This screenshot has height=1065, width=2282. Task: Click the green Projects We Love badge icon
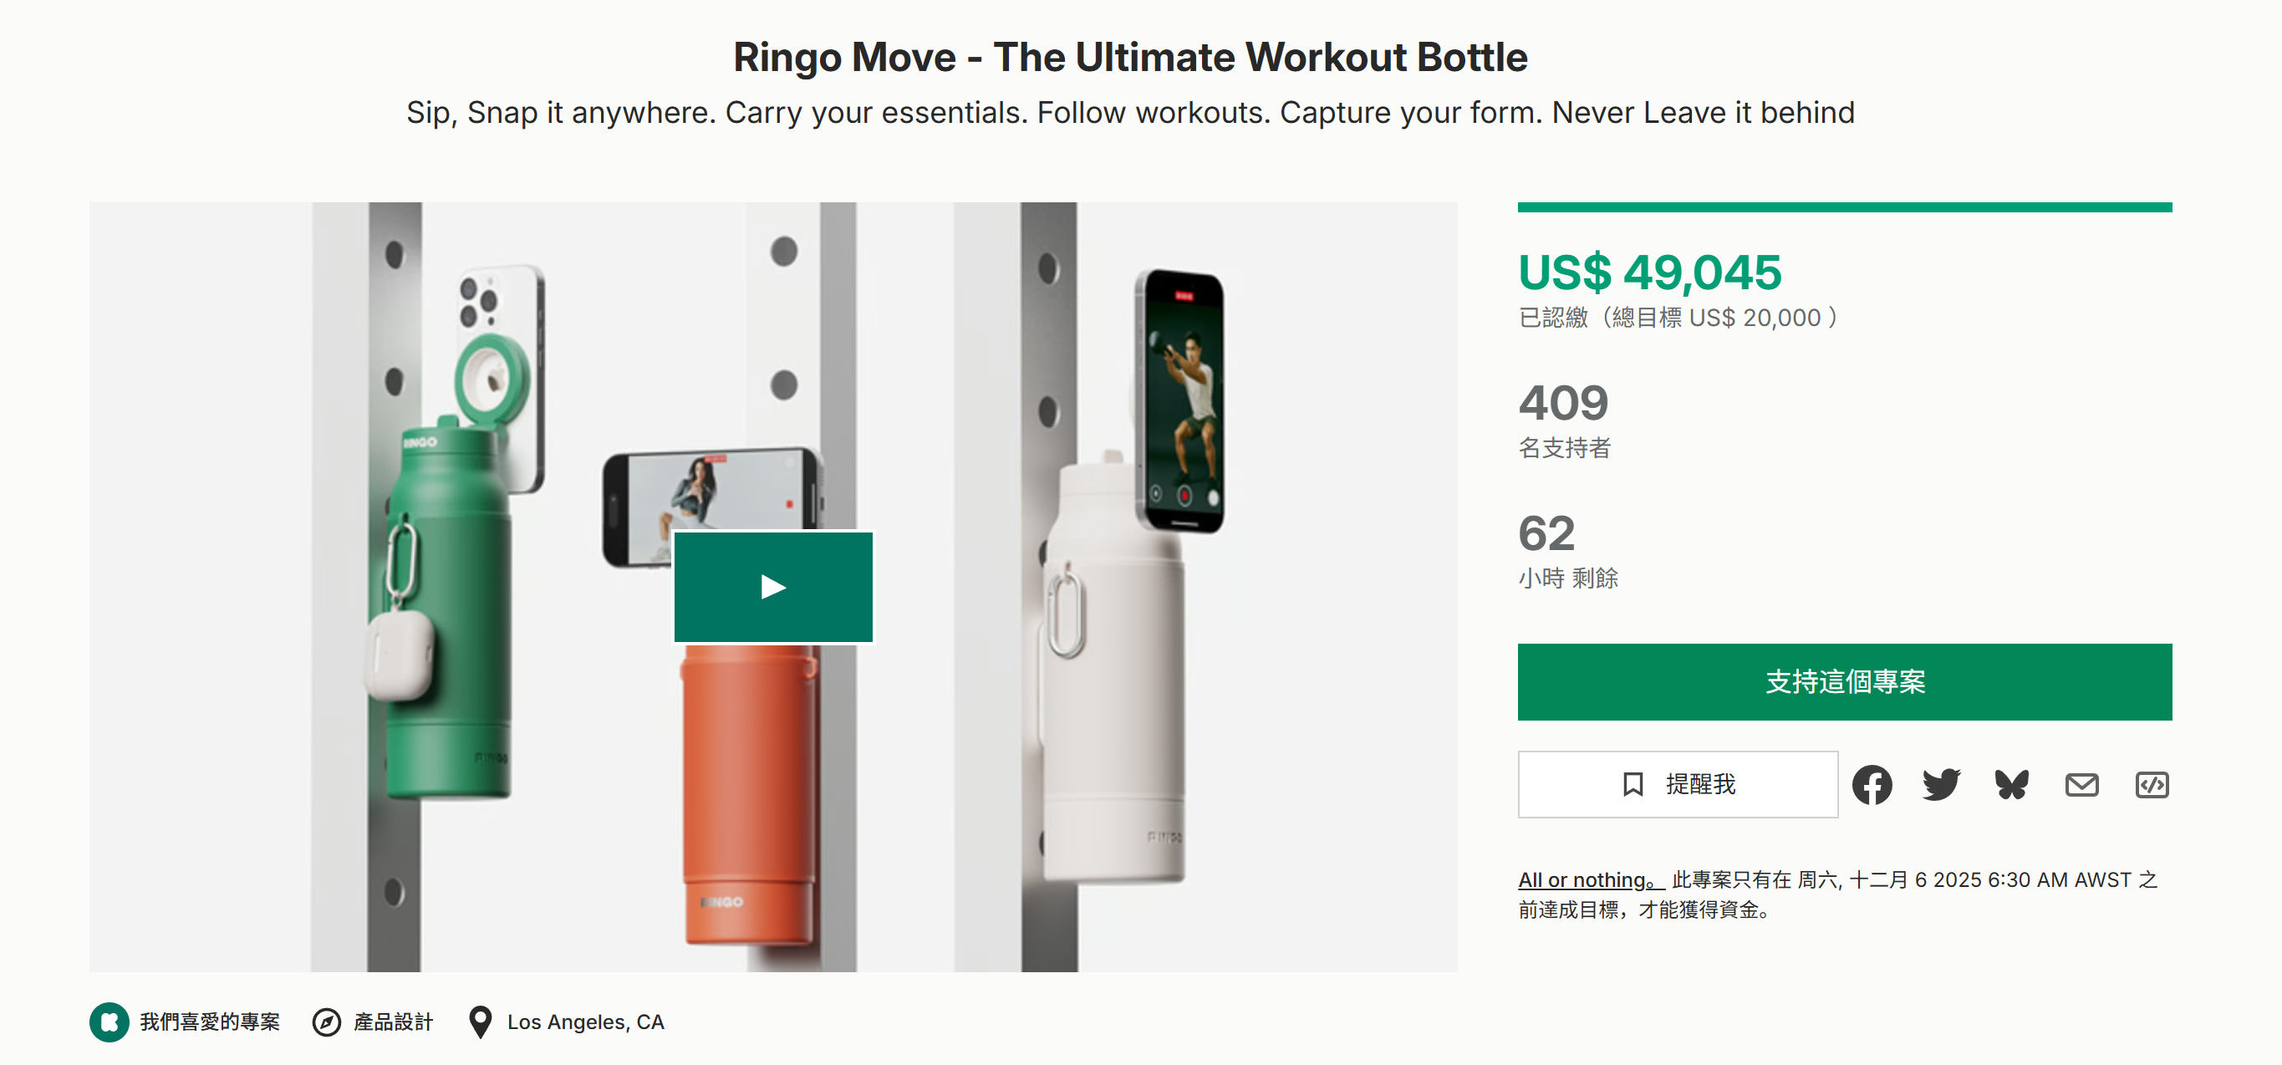pos(109,1022)
